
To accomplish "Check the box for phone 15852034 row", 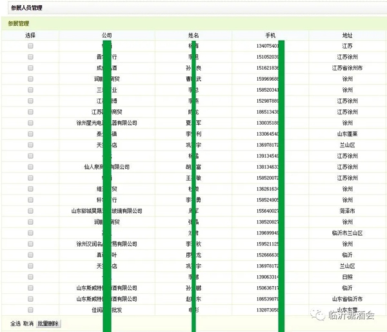I will pos(30,90).
